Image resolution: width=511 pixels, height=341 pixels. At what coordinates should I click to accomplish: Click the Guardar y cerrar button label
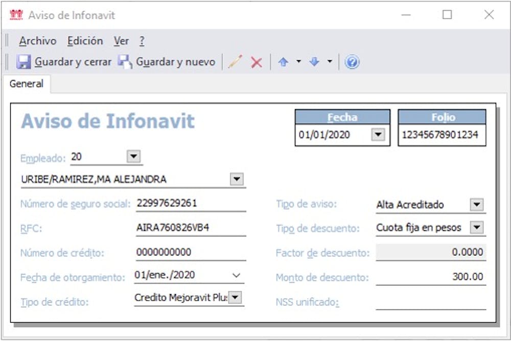pos(73,62)
